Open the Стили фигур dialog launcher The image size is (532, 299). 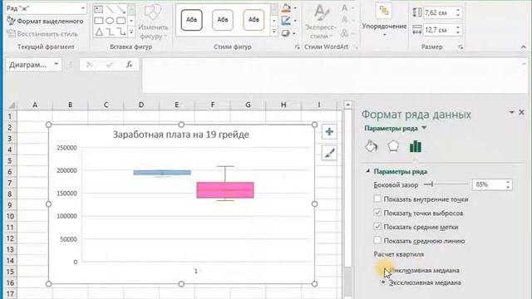point(298,47)
